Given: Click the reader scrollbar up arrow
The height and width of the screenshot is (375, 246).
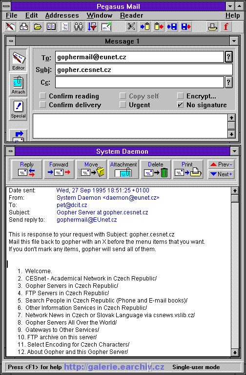Looking at the screenshot, I should pos(235,191).
